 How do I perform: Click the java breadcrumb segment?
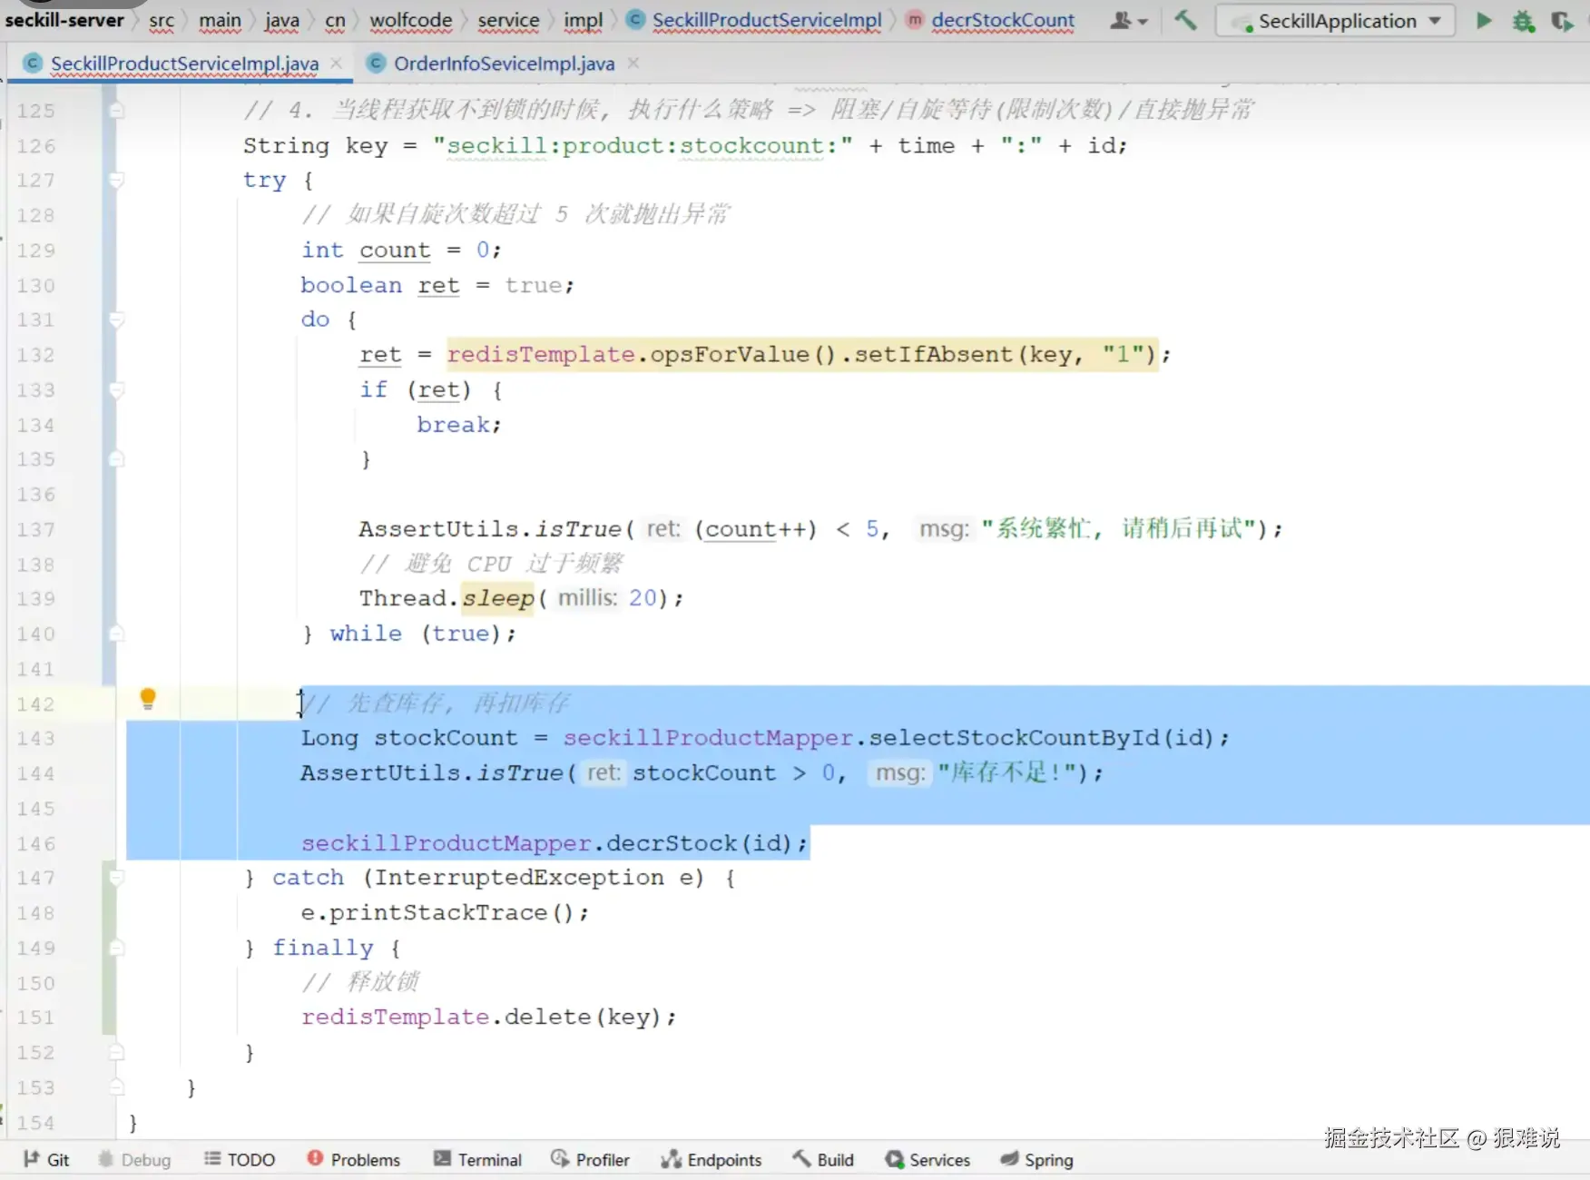tap(282, 20)
